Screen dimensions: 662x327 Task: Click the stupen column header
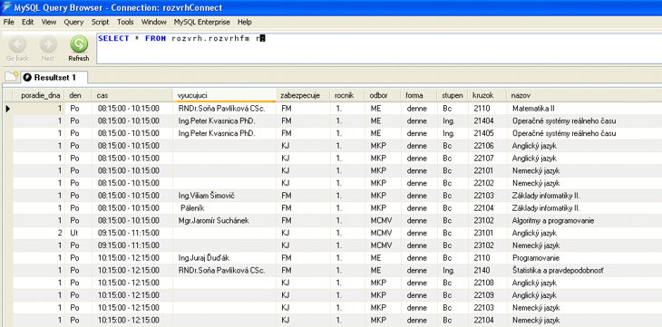tap(453, 95)
